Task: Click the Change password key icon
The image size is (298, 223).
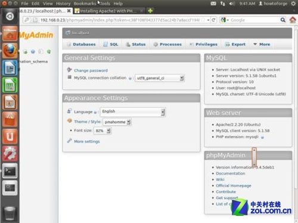Action: pyautogui.click(x=69, y=70)
